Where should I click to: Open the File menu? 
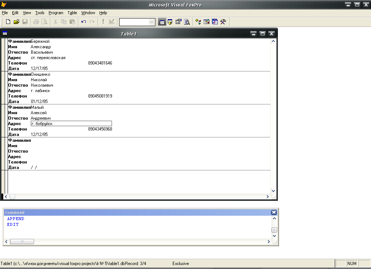(5, 13)
